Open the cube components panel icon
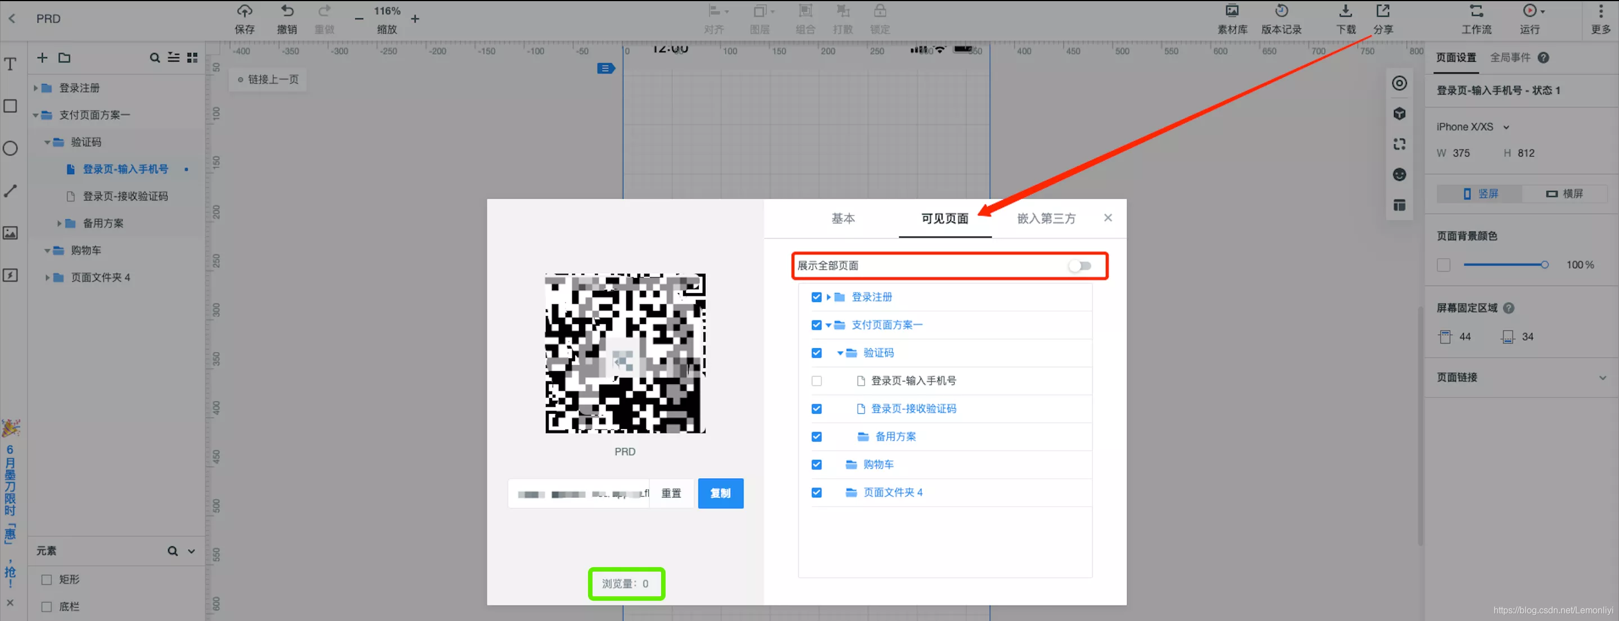This screenshot has width=1619, height=621. point(1399,113)
